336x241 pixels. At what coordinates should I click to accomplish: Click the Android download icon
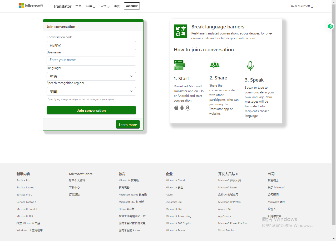182,108
